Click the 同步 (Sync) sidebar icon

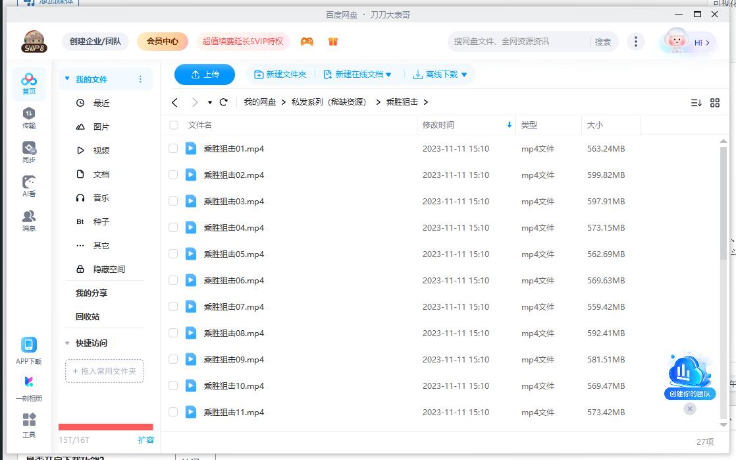29,152
